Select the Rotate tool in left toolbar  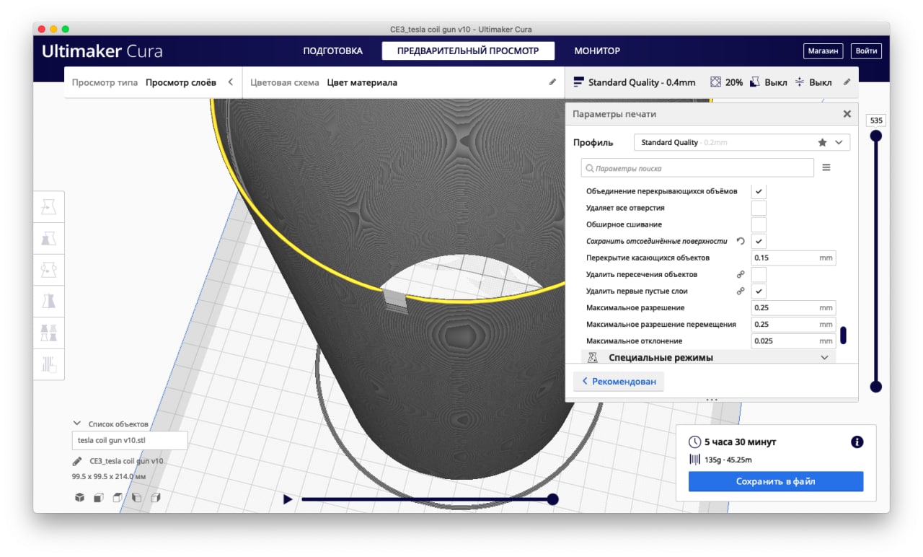click(x=49, y=270)
